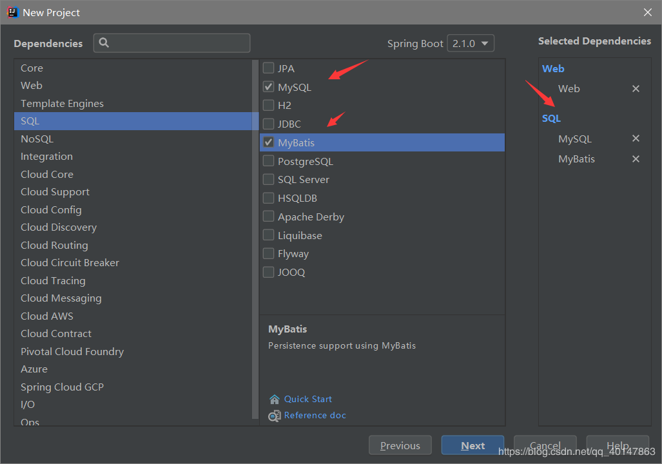Select the Template Engines category
This screenshot has width=662, height=464.
[62, 103]
